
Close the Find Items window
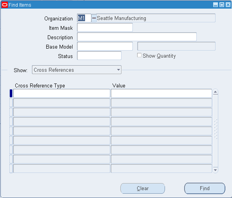228,5
